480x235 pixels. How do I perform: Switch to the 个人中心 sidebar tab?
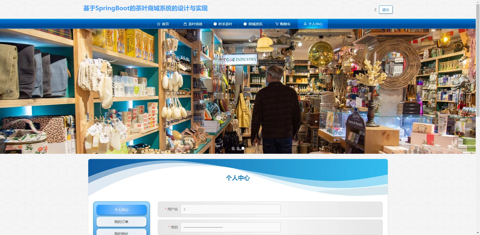point(121,210)
